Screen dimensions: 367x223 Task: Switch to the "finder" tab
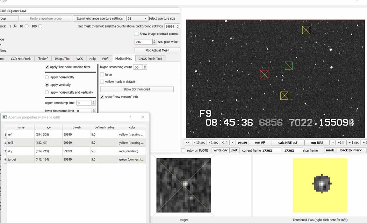43,59
